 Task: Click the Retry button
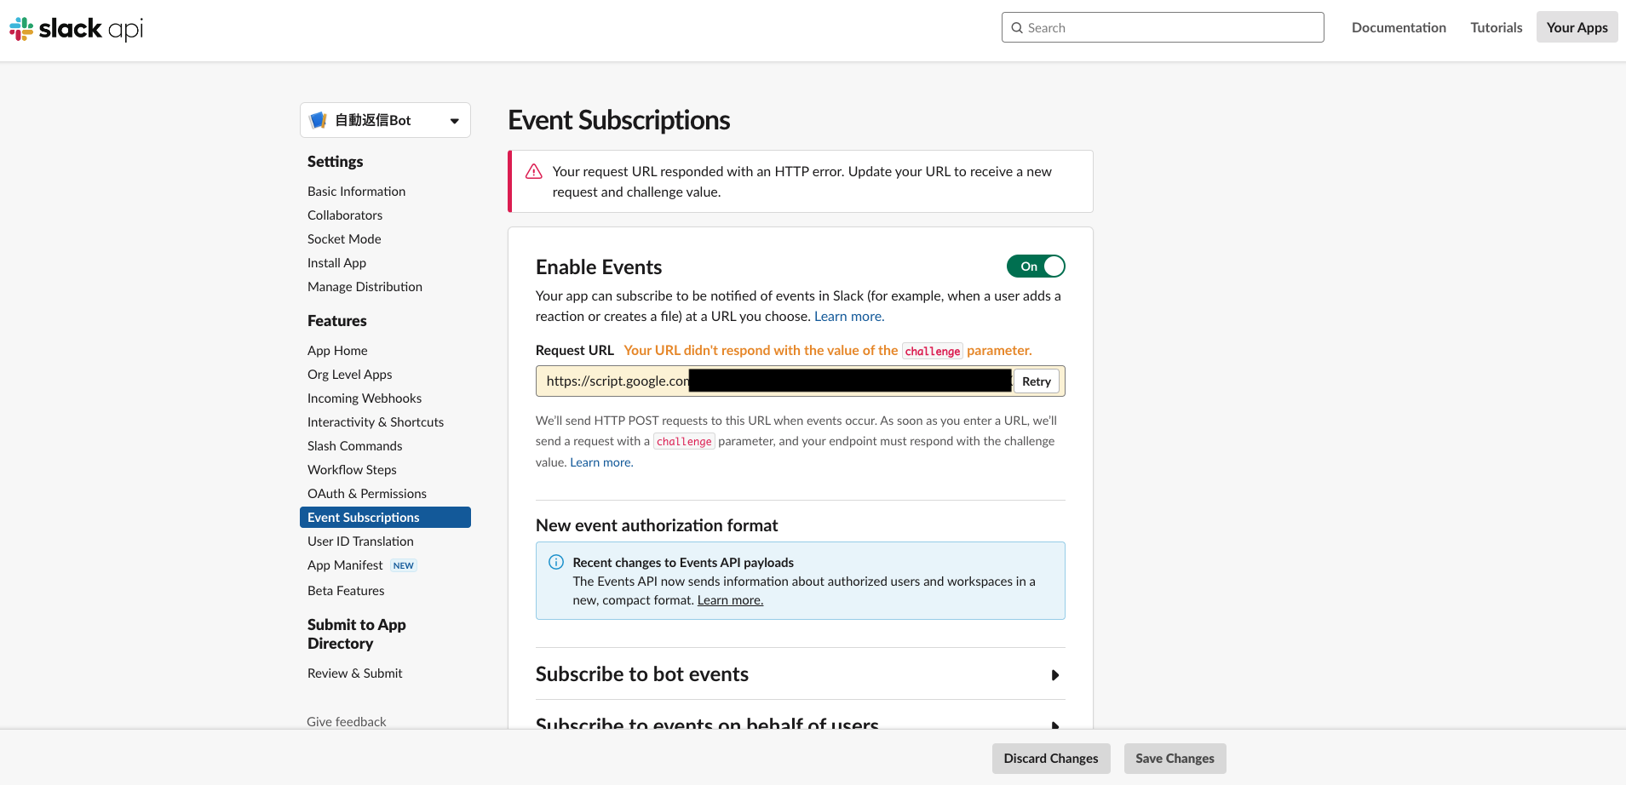pyautogui.click(x=1036, y=381)
